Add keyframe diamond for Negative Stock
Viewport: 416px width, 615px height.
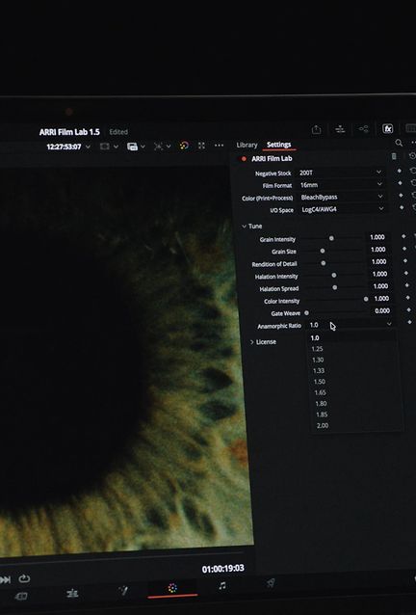(x=400, y=171)
